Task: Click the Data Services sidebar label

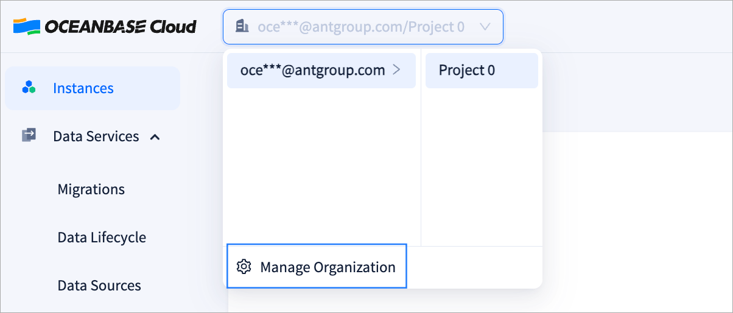Action: point(96,136)
